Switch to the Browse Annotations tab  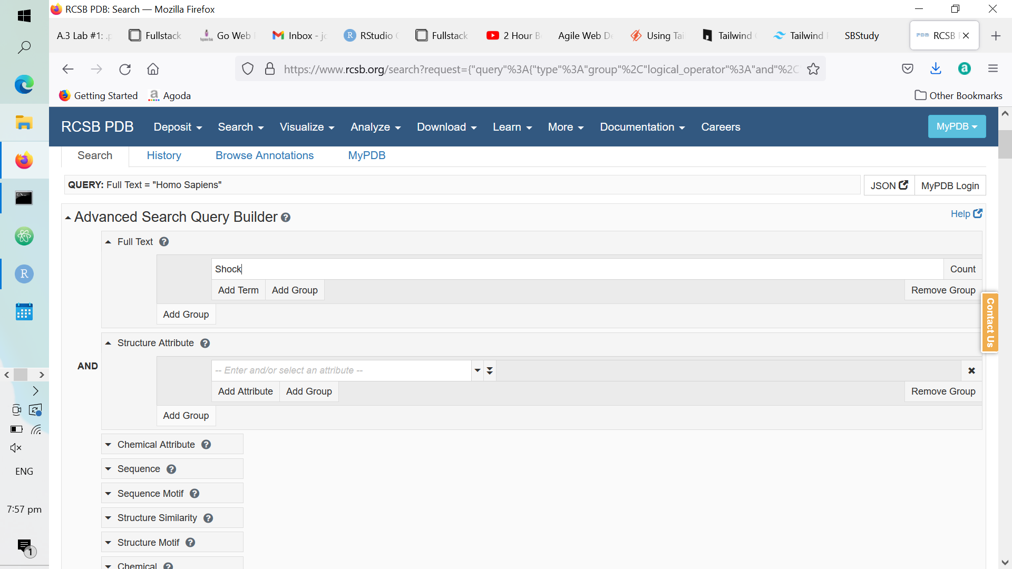(265, 155)
